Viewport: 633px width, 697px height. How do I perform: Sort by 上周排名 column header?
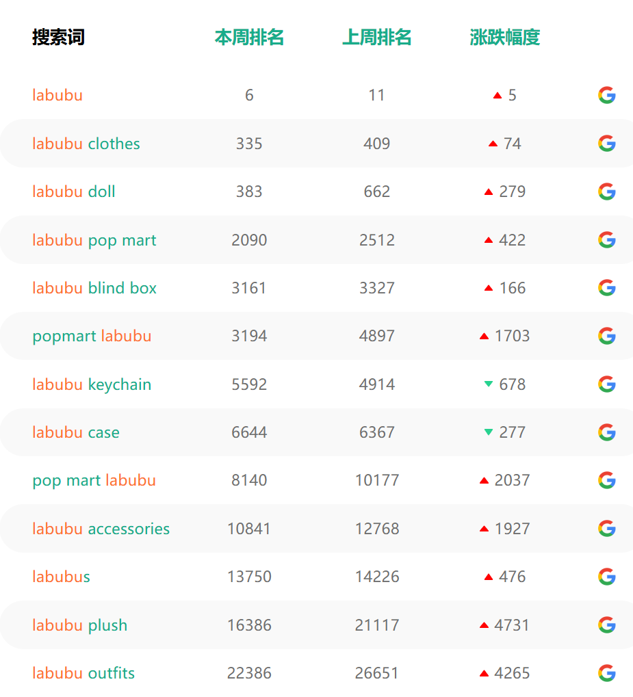click(x=377, y=38)
